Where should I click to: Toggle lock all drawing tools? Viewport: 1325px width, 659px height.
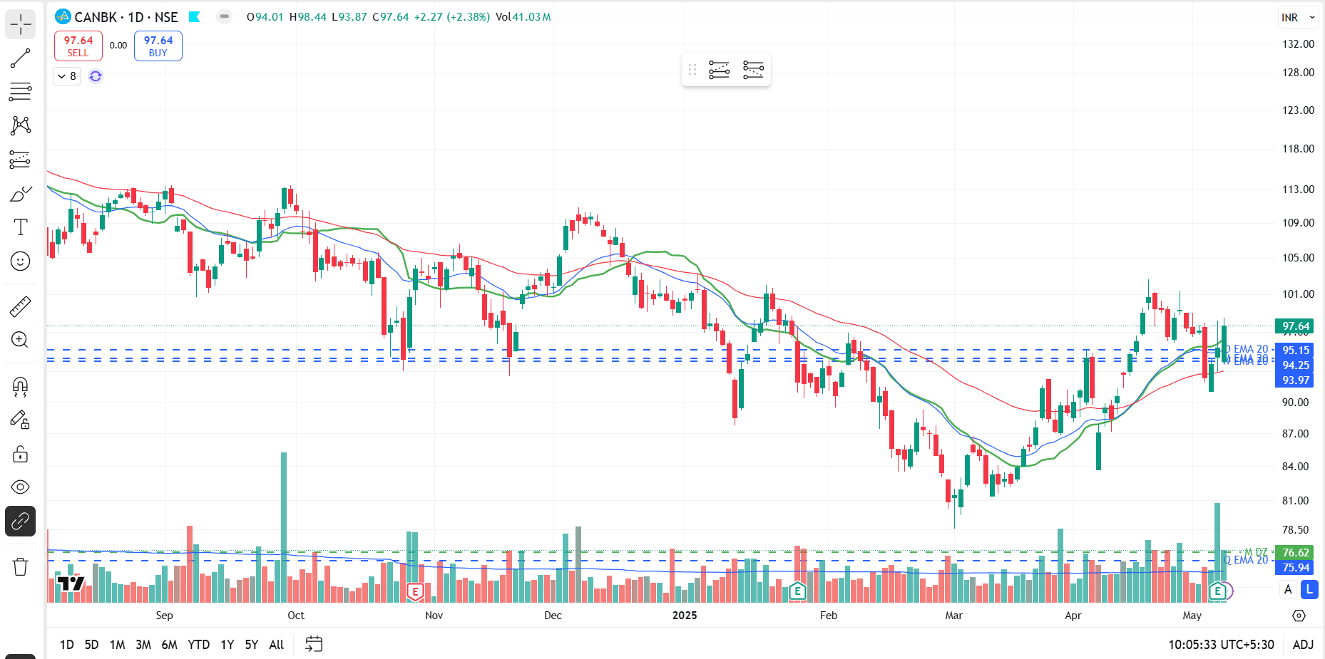coord(21,454)
